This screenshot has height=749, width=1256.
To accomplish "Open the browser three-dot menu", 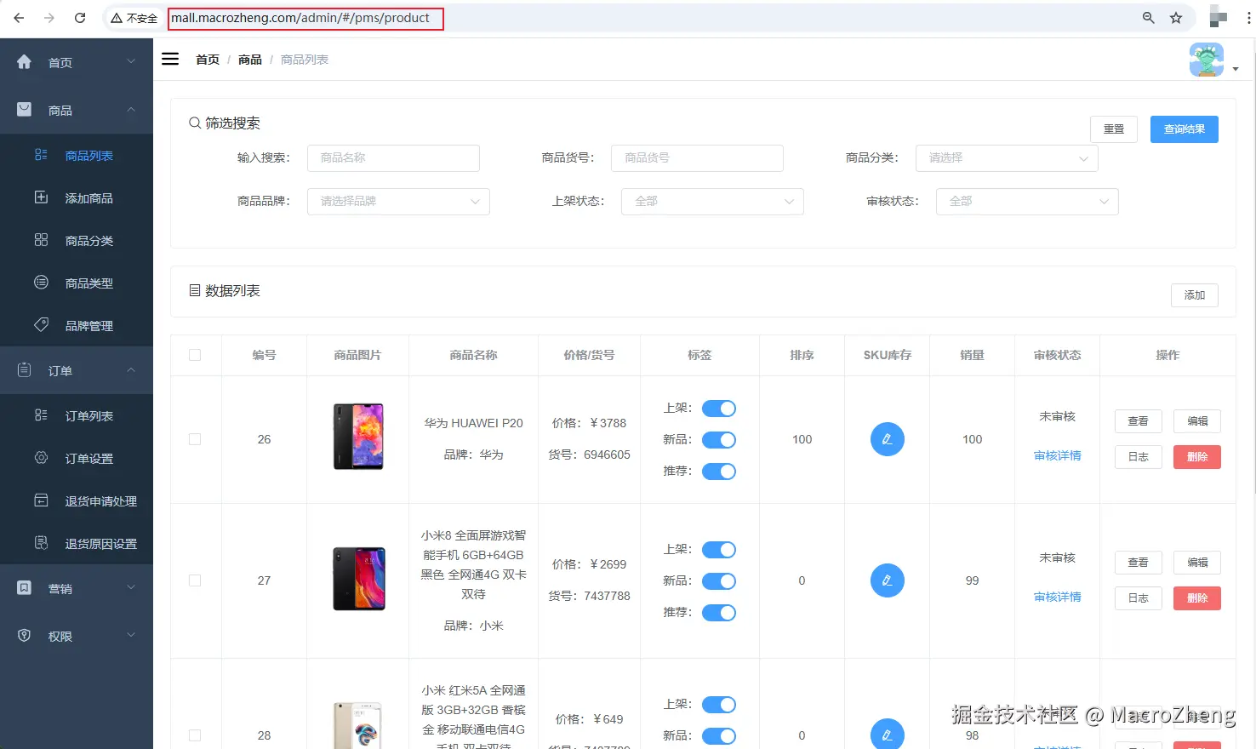I will (x=1248, y=18).
